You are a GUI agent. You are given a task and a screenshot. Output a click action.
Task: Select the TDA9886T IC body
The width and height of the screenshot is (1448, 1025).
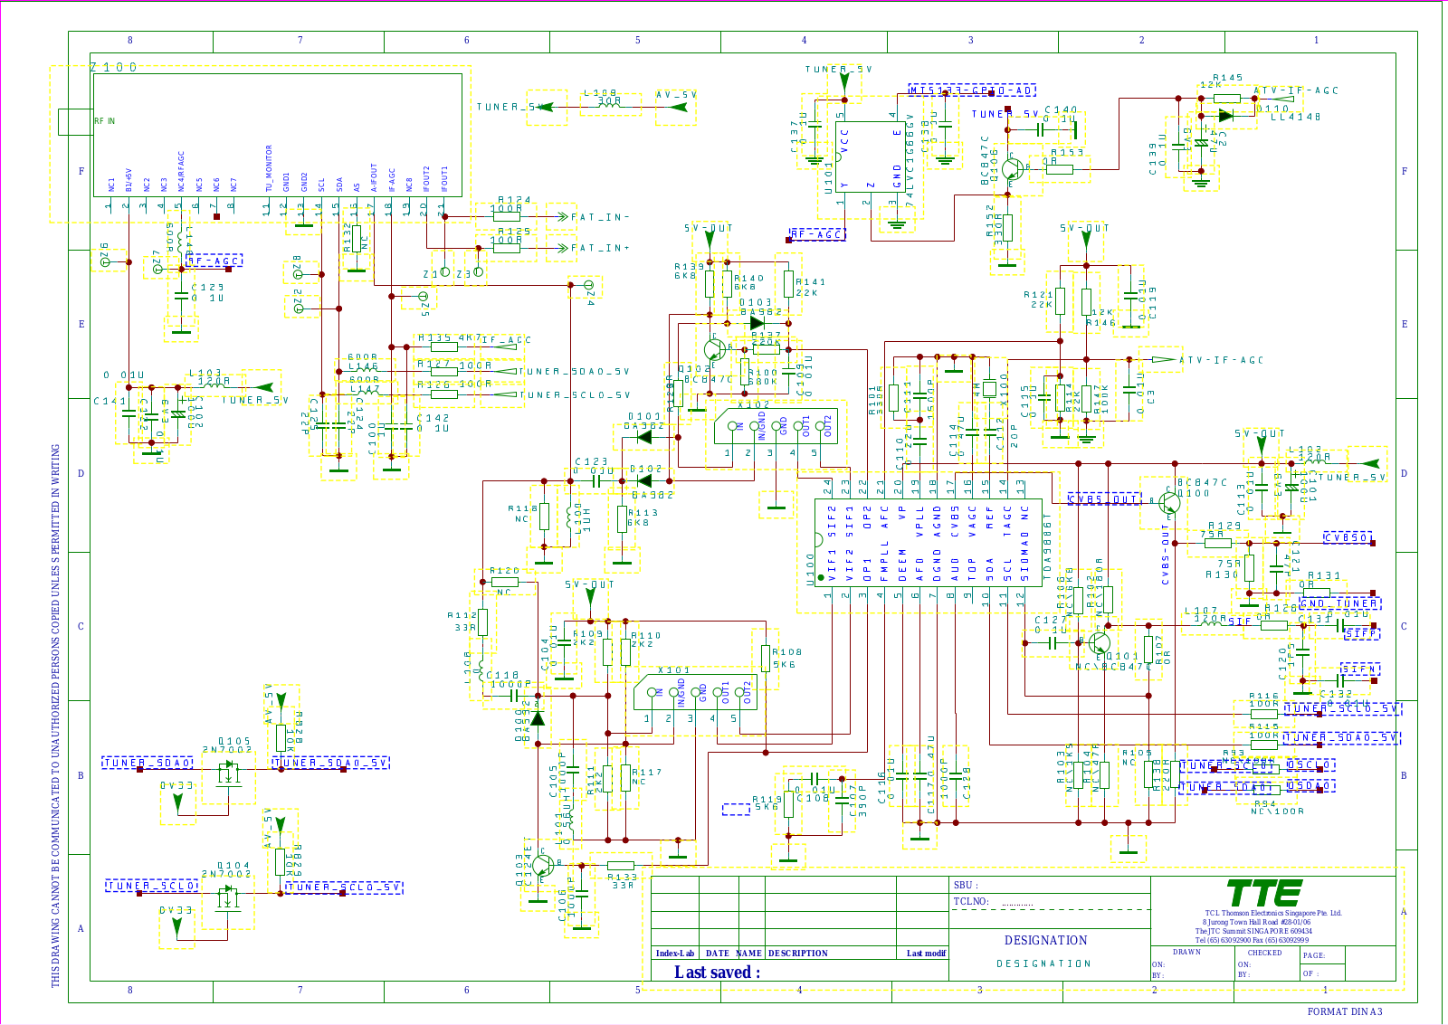pos(929,542)
